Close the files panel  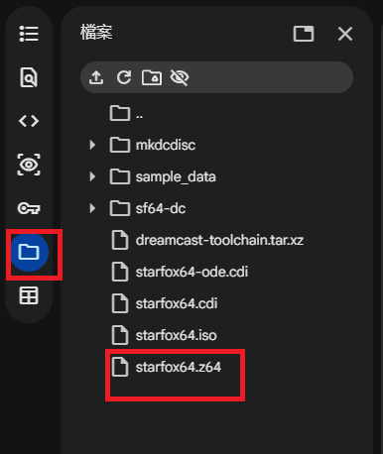pyautogui.click(x=345, y=34)
